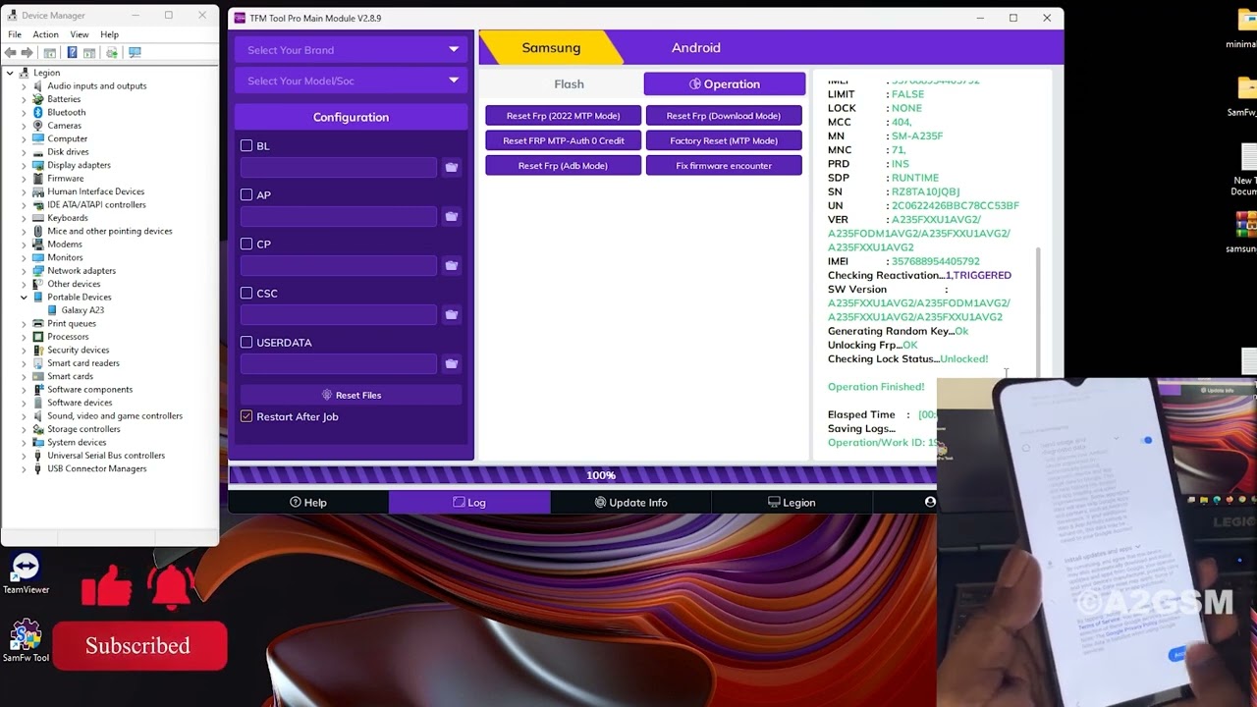Screen dimensions: 1257x707
Task: Browse for BL file using folder icon
Action: click(x=451, y=168)
